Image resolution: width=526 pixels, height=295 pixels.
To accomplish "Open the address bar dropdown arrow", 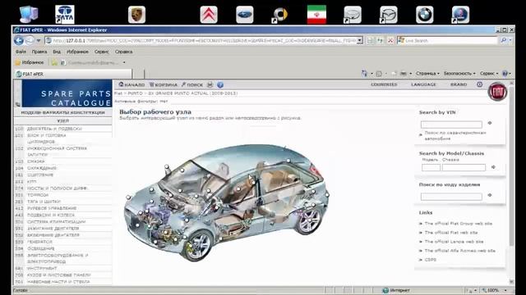I will (x=360, y=40).
